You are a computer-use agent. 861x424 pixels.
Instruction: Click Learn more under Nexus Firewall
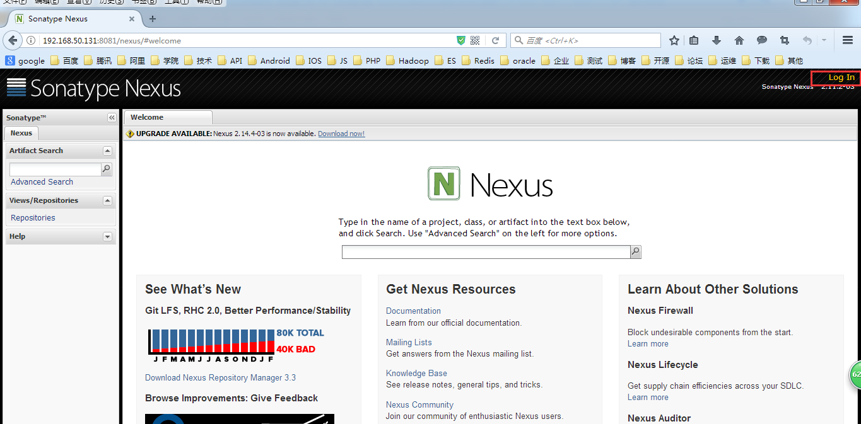(648, 344)
